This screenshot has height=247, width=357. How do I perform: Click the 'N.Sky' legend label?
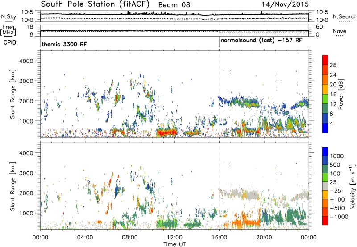point(8,16)
